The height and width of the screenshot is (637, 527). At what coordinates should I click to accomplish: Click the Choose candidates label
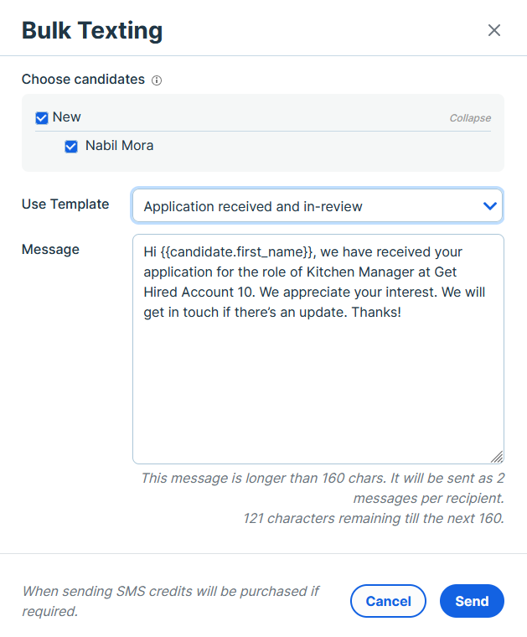tap(83, 80)
